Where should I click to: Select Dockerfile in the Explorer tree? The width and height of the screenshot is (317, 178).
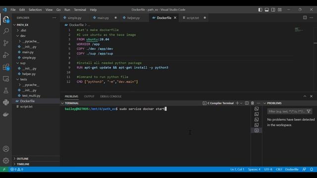pyautogui.click(x=27, y=101)
